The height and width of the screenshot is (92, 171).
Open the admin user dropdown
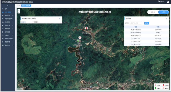(161, 2)
